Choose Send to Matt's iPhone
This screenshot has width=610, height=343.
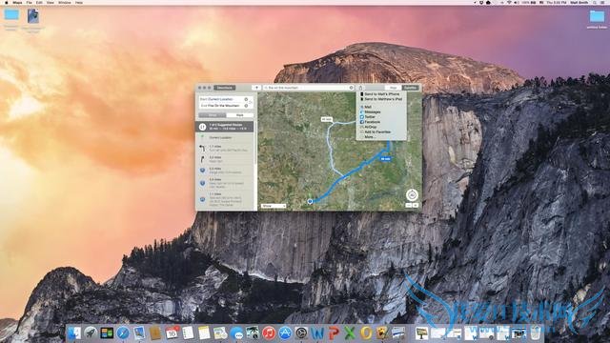pyautogui.click(x=381, y=94)
